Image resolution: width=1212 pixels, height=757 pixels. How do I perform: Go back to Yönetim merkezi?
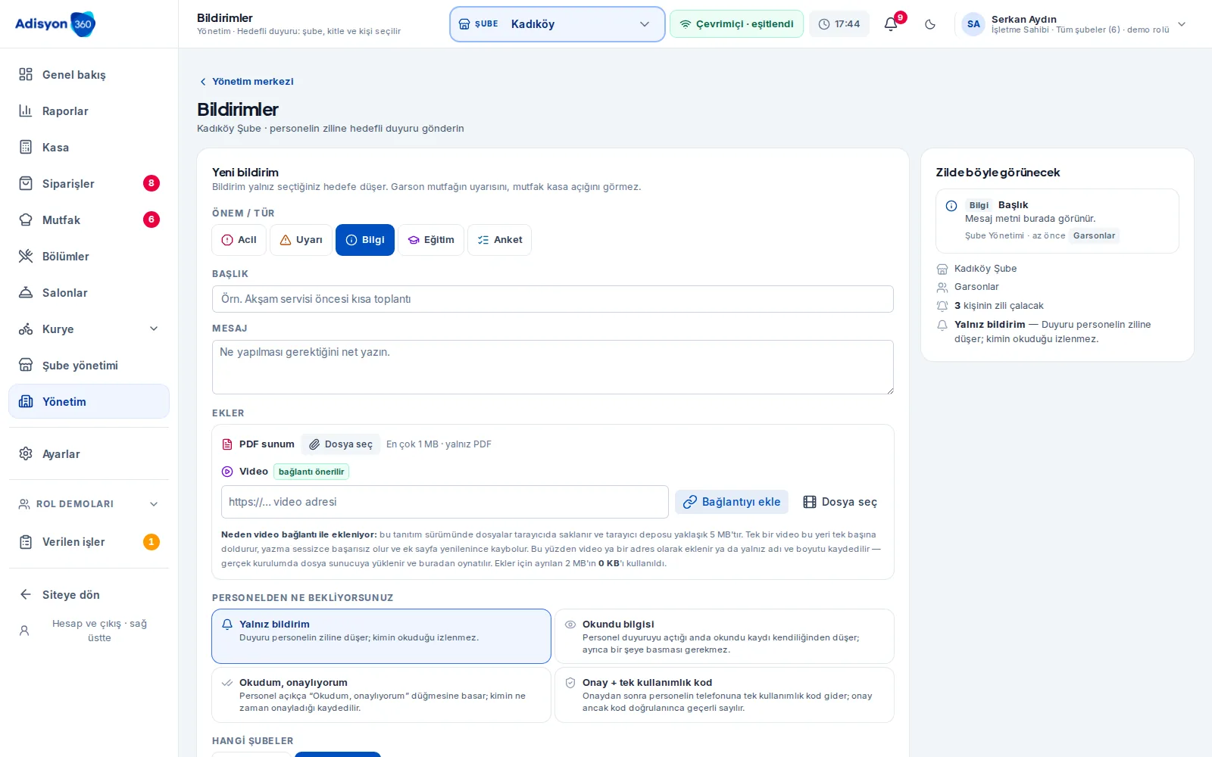click(x=246, y=82)
